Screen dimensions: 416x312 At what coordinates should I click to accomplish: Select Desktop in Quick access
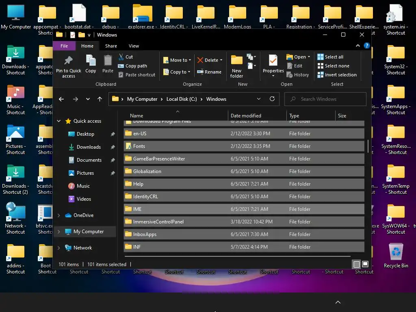[x=85, y=134]
